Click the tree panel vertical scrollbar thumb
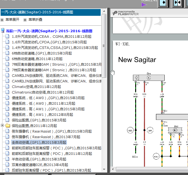Screen dimensions: 188x175 point(104,46)
